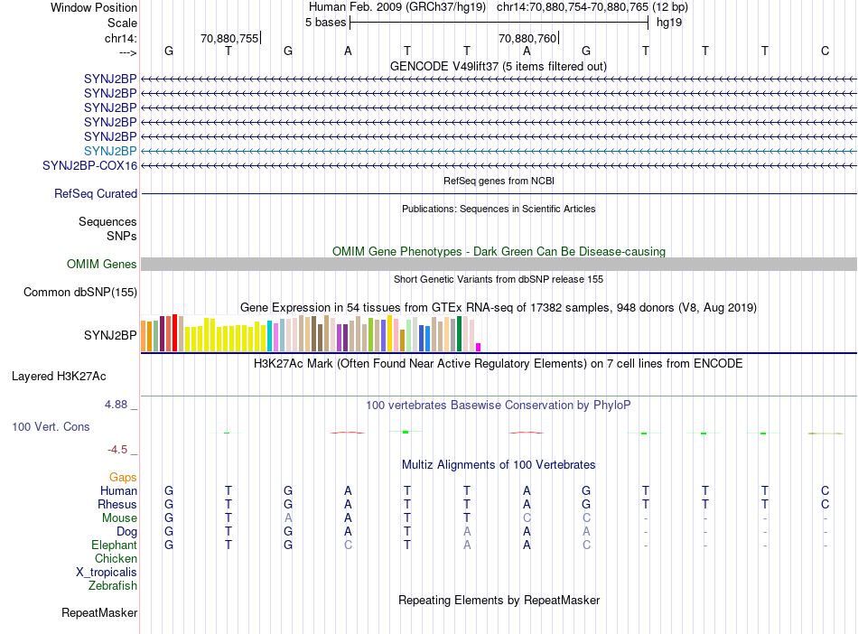Click the -4.5 PhyloP lower limit value
Image resolution: width=858 pixels, height=634 pixels.
tap(117, 450)
